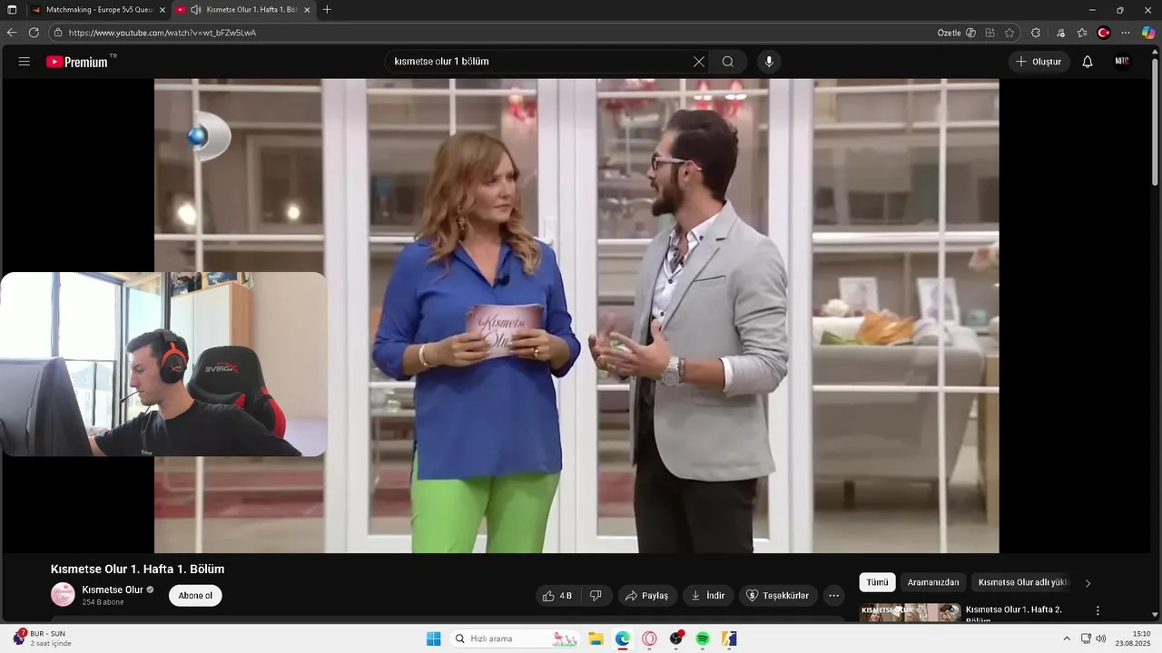This screenshot has height=653, width=1162.
Task: Select the Tümü filter chip
Action: click(x=877, y=582)
